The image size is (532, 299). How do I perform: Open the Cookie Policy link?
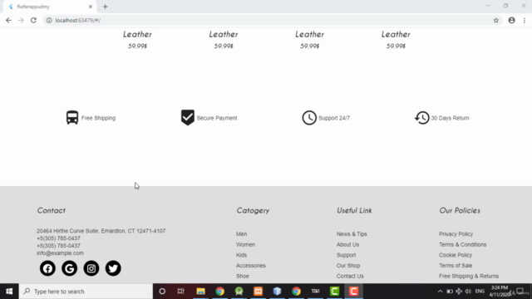pos(456,255)
